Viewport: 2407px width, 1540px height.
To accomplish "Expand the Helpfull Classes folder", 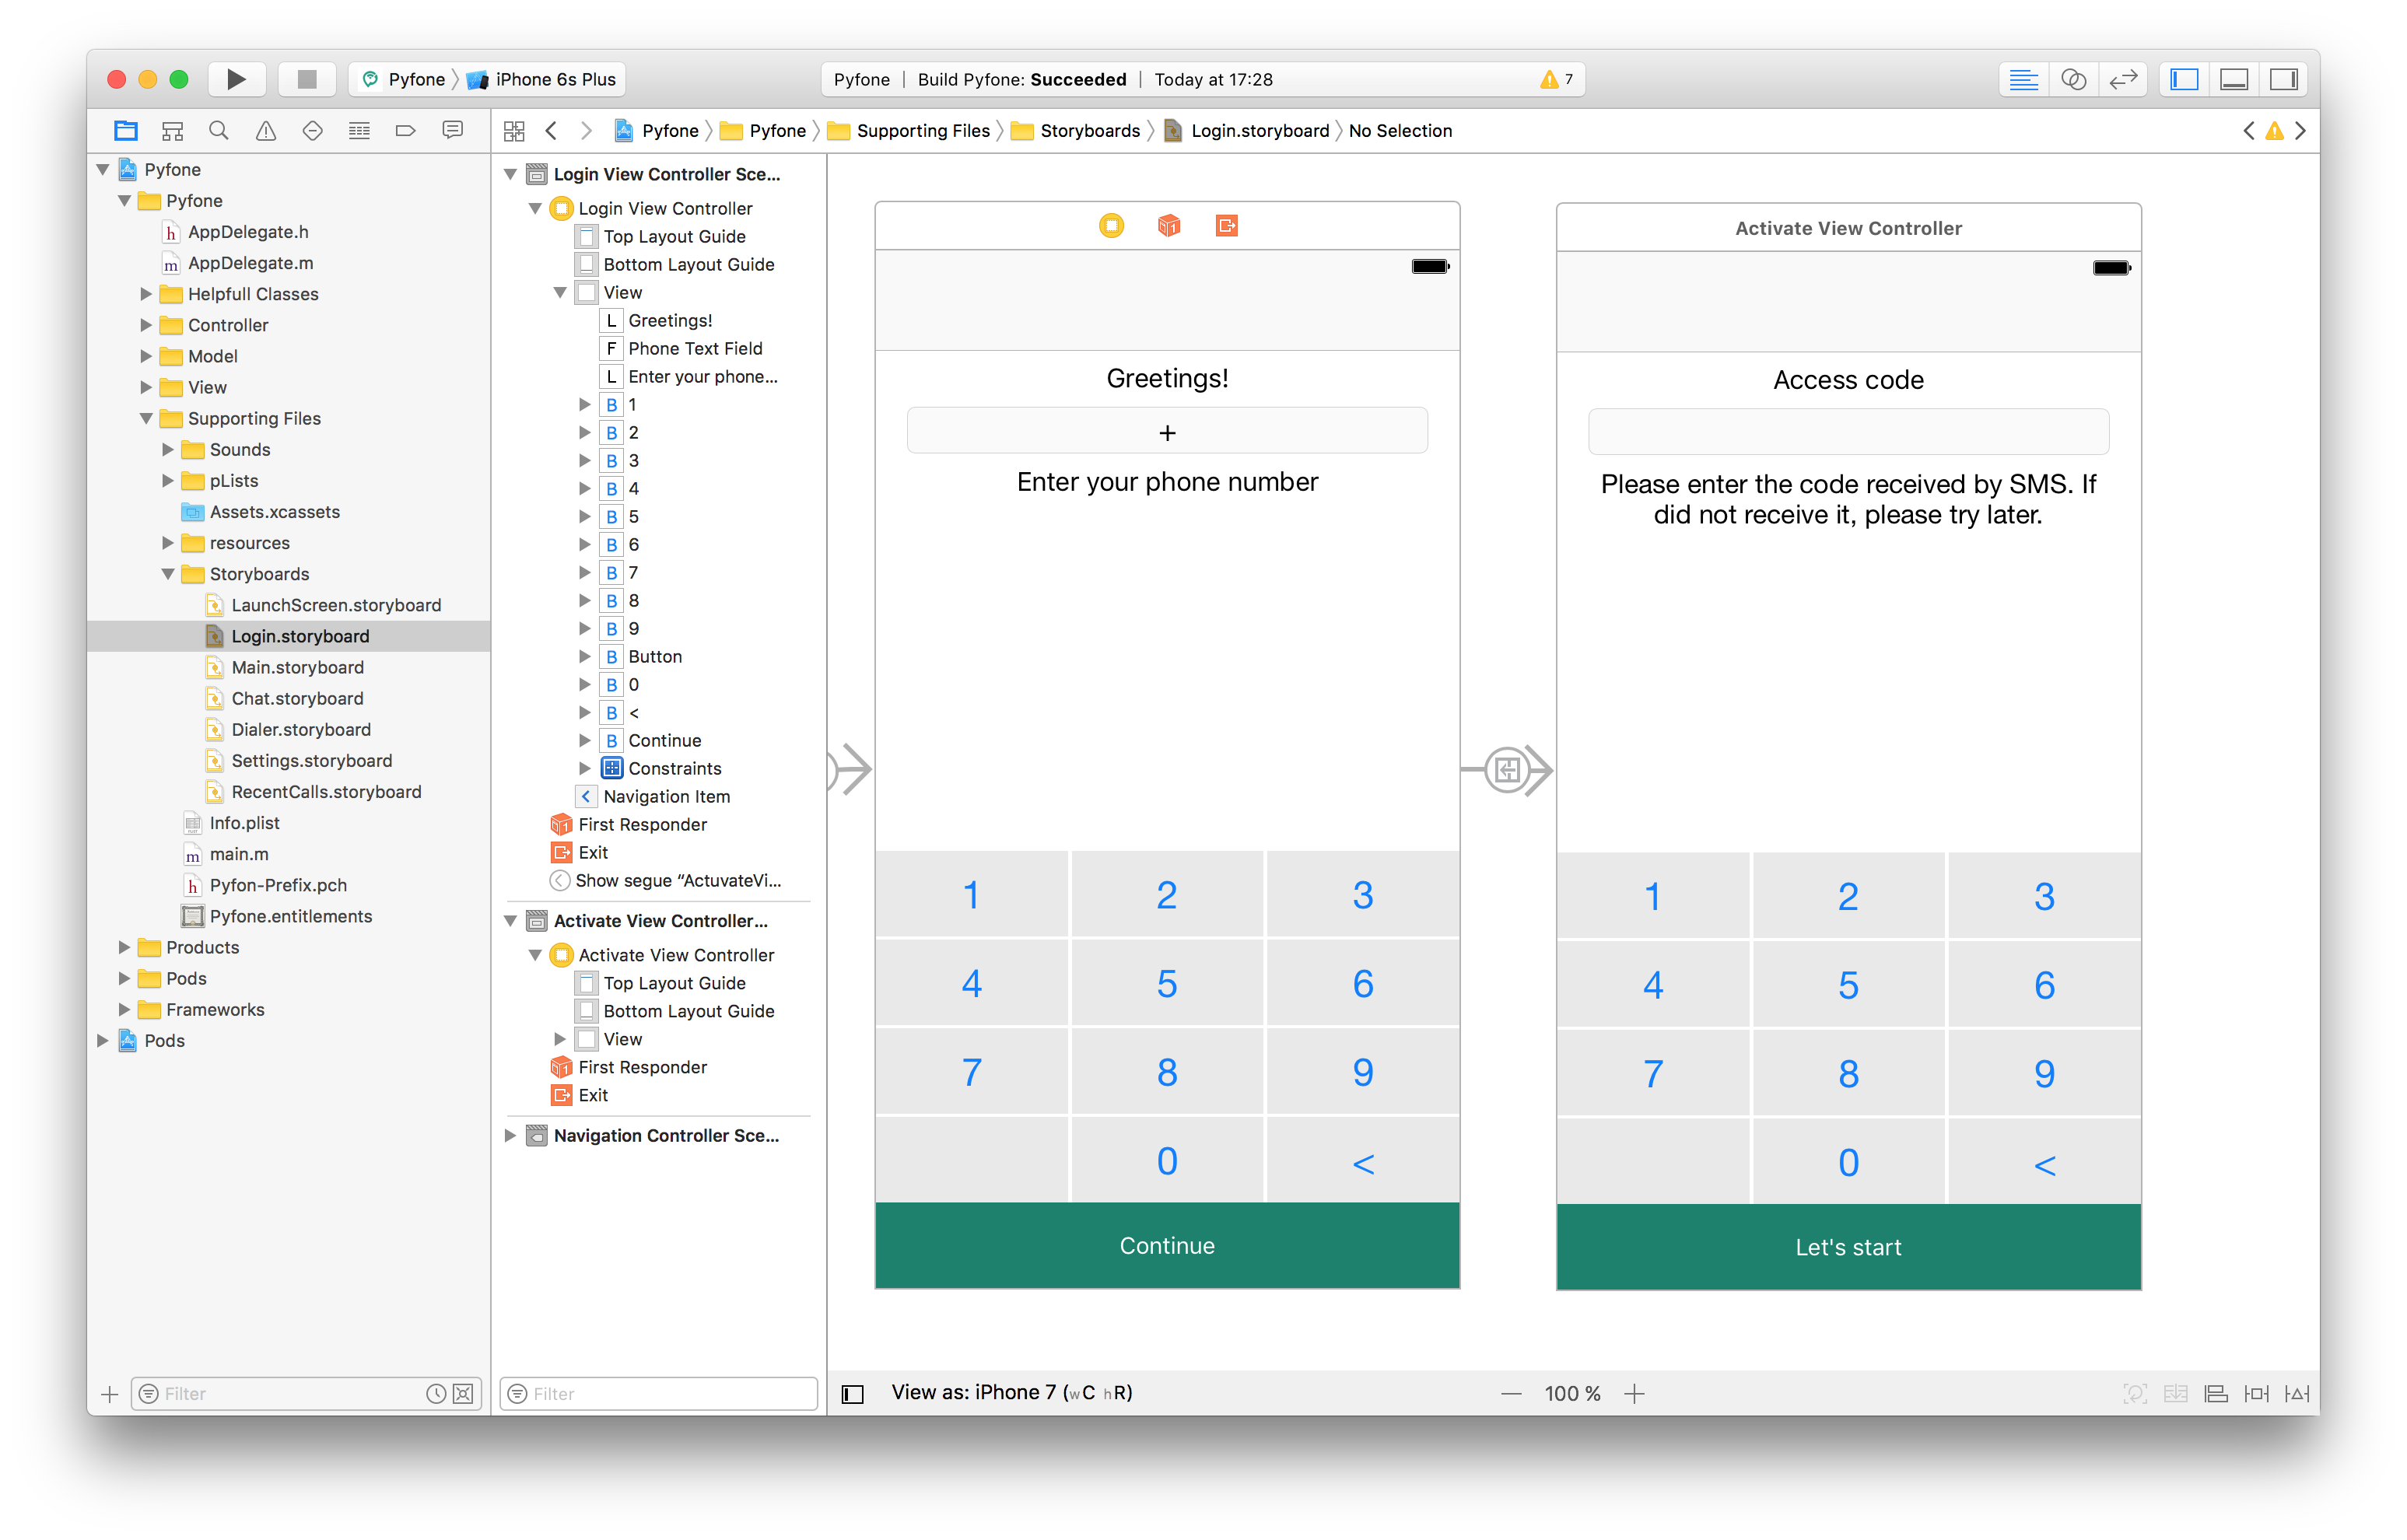I will coord(146,294).
